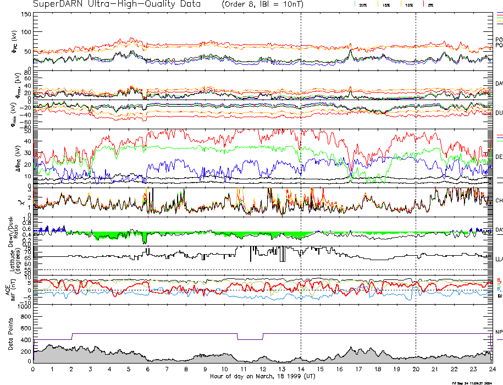Click the yellow-green By legend label
Image resolution: width=503 pixels, height=385 pixels.
tap(499, 285)
